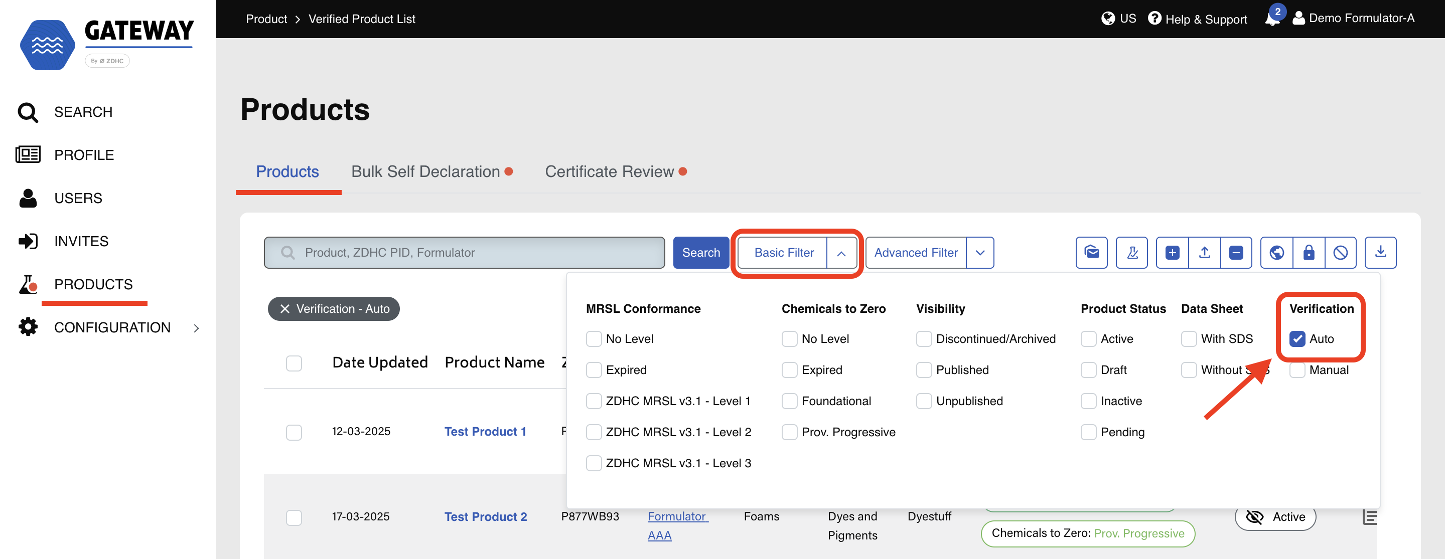
Task: Click the Advanced Filter button
Action: pos(916,253)
